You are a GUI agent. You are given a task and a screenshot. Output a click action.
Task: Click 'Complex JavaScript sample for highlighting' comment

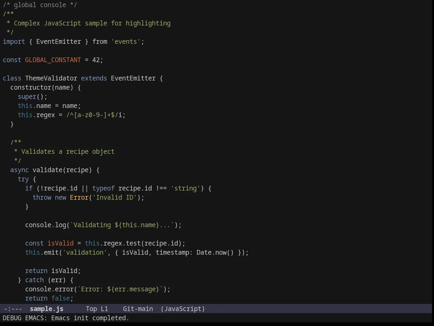tap(92, 23)
